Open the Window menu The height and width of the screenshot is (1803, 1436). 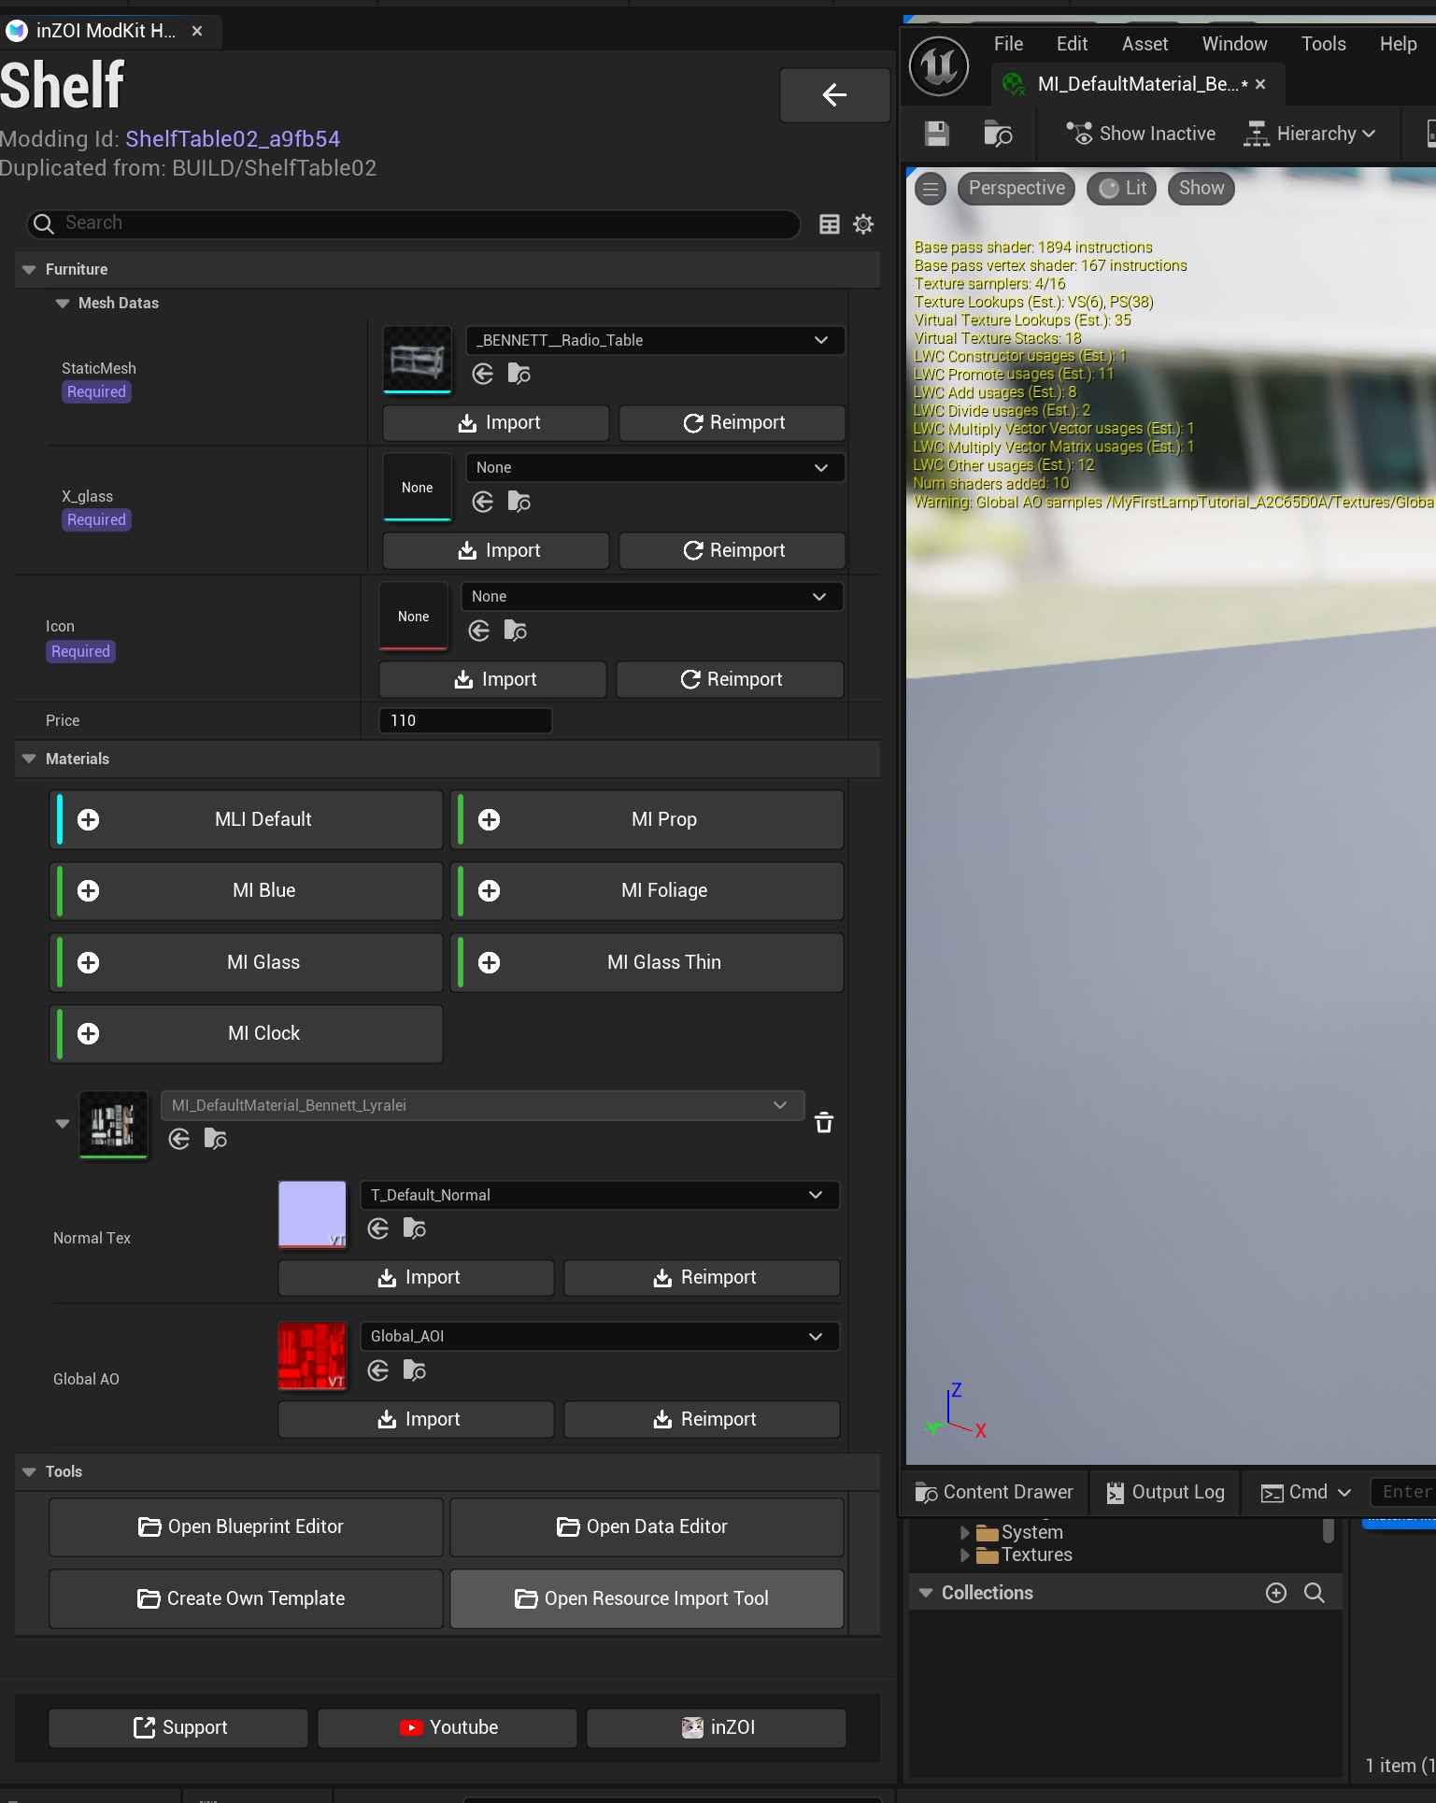coord(1234,44)
